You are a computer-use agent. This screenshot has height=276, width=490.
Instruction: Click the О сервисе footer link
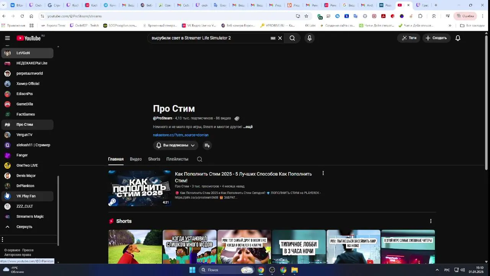(12, 250)
